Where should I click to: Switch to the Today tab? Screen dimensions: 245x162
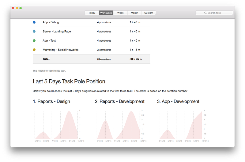(92, 13)
